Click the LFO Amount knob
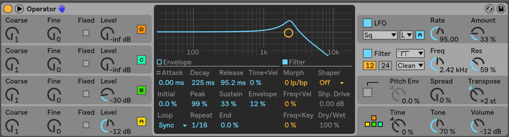 point(477,34)
